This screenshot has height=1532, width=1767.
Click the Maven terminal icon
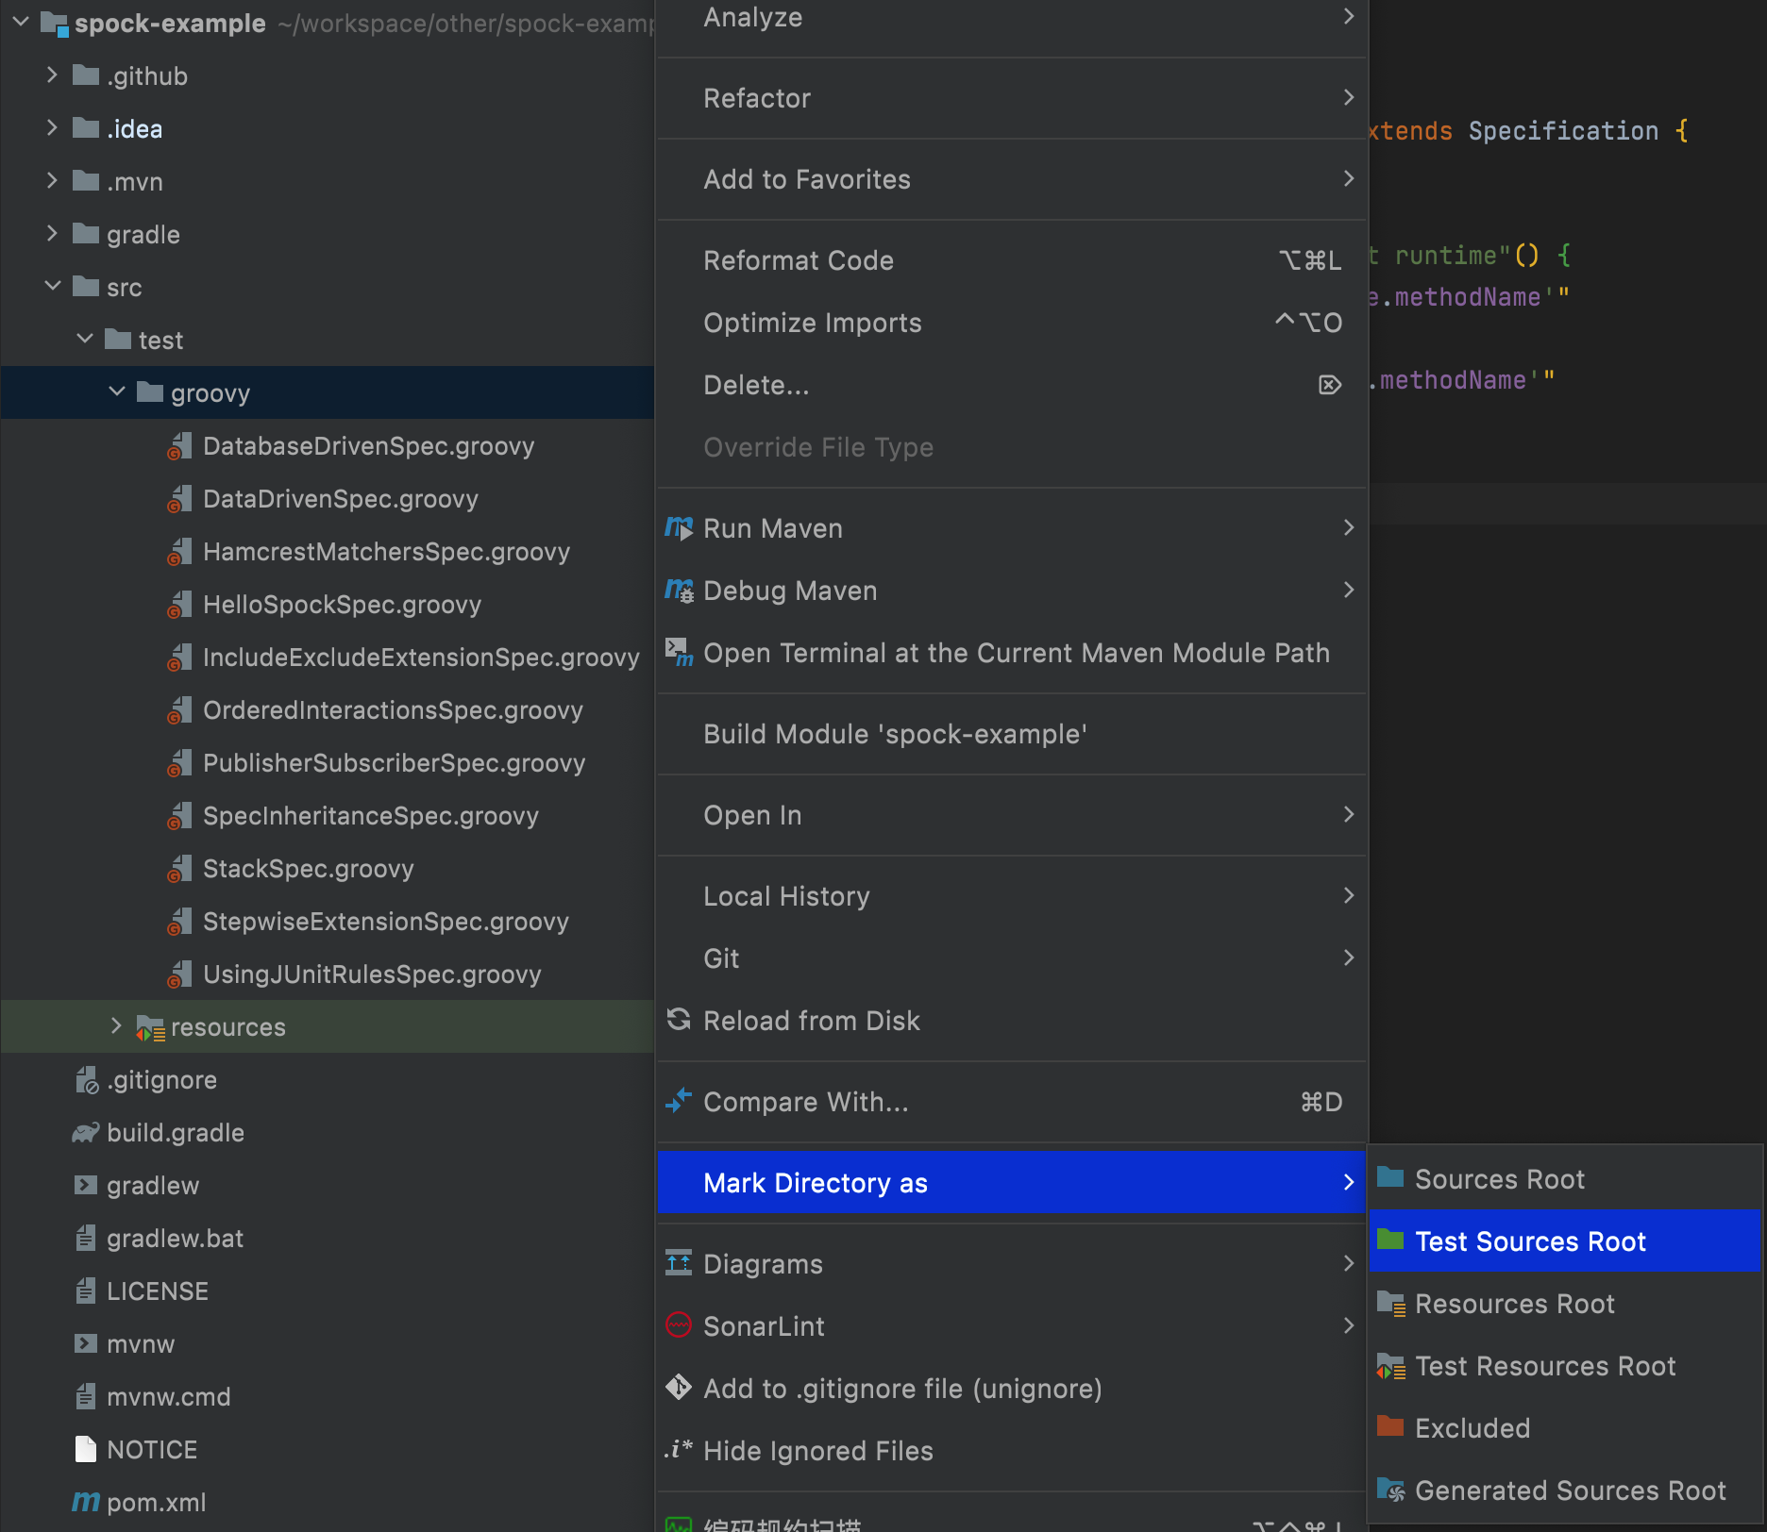point(679,652)
